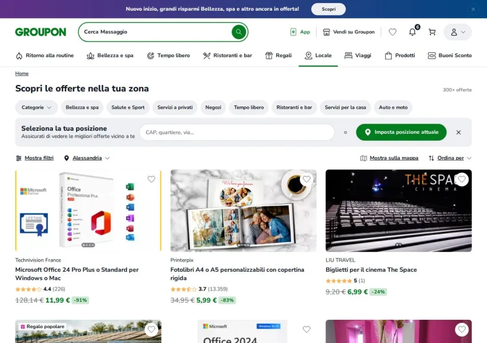The width and height of the screenshot is (487, 343).
Task: Favorite the Regalo popolare deal
Action: click(151, 329)
